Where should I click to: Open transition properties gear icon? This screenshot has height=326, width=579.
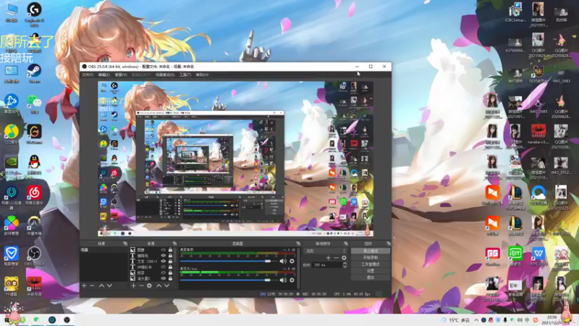click(x=345, y=258)
